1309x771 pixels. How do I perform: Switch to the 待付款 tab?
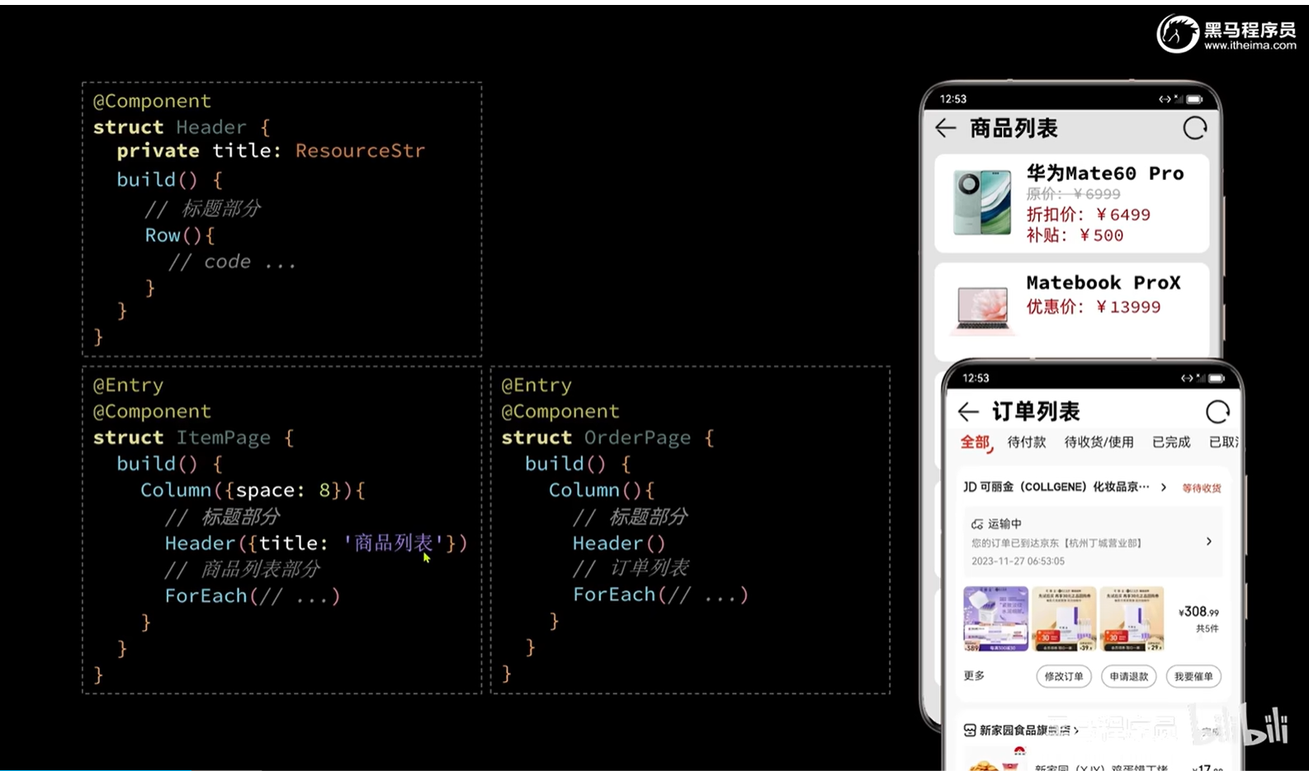[x=1026, y=442]
